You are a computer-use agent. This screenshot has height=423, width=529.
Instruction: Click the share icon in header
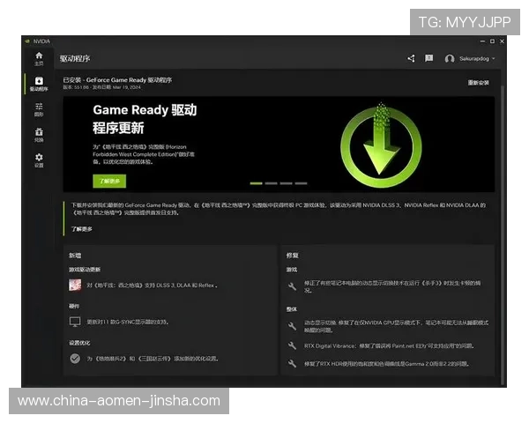click(411, 59)
